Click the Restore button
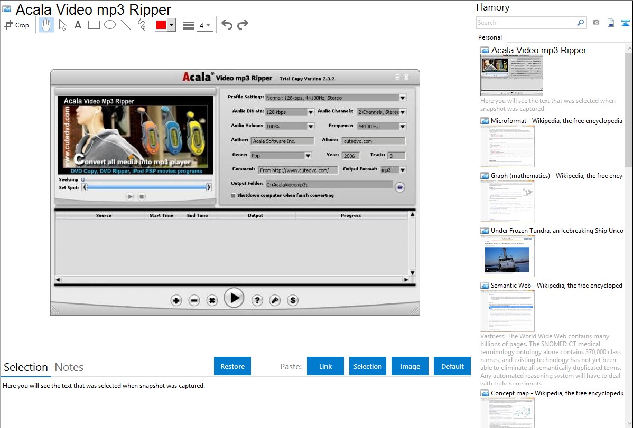The height and width of the screenshot is (428, 633). click(x=232, y=366)
